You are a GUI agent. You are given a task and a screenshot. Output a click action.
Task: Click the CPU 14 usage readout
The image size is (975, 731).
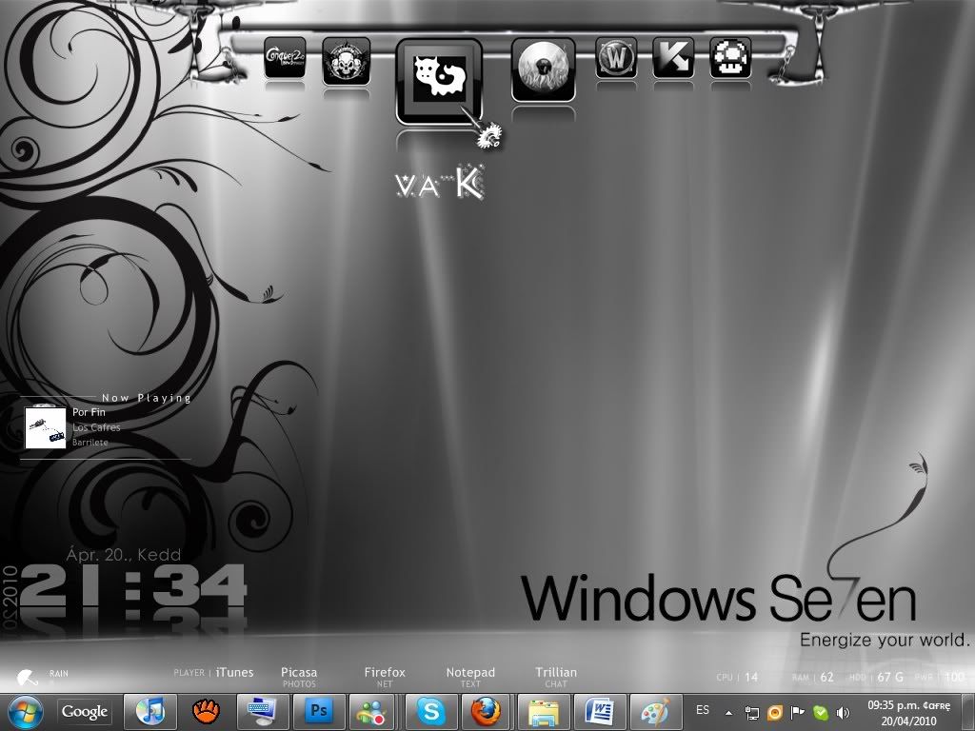coord(738,677)
